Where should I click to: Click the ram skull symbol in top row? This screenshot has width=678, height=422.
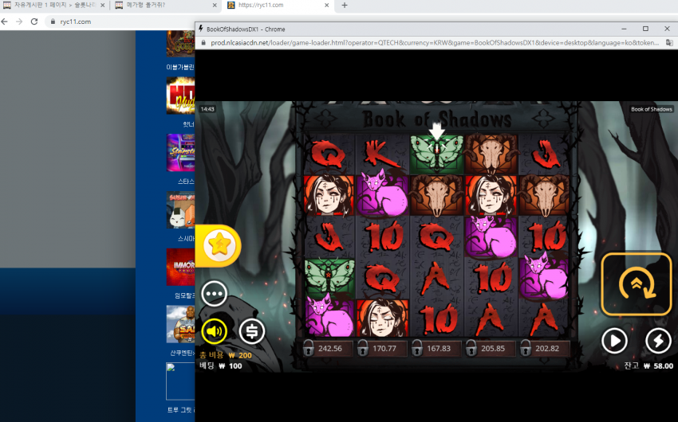(x=491, y=153)
